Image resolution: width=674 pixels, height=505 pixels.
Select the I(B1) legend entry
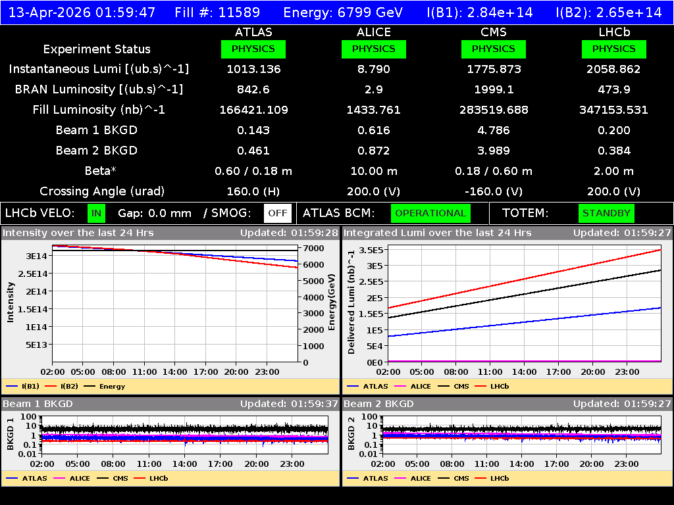[x=32, y=386]
